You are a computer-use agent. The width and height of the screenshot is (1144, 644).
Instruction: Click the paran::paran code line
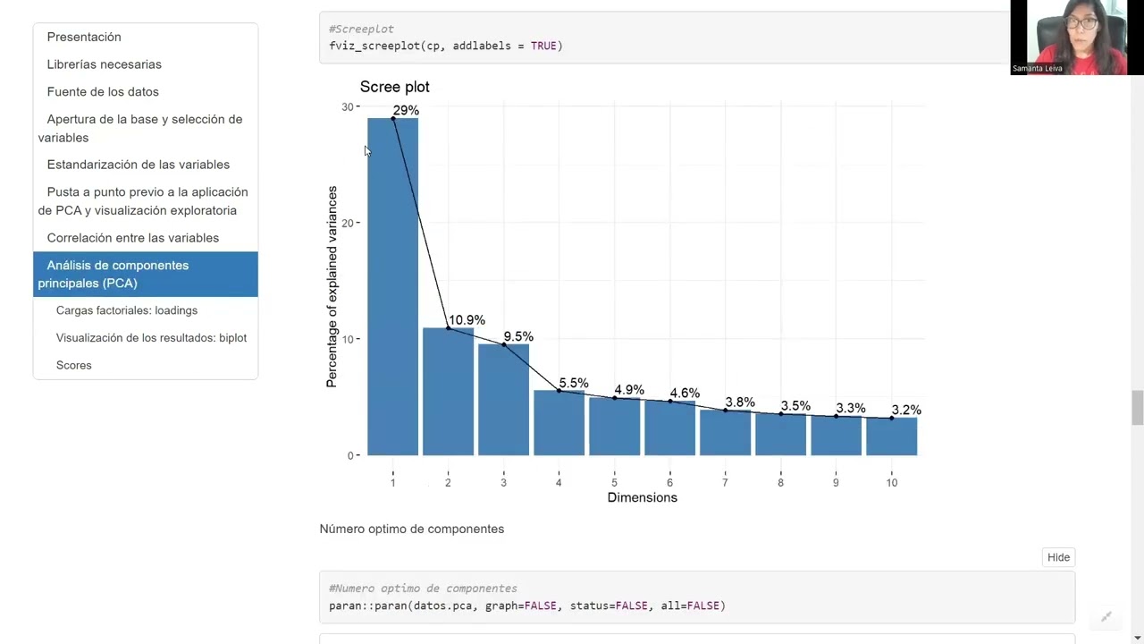527,606
